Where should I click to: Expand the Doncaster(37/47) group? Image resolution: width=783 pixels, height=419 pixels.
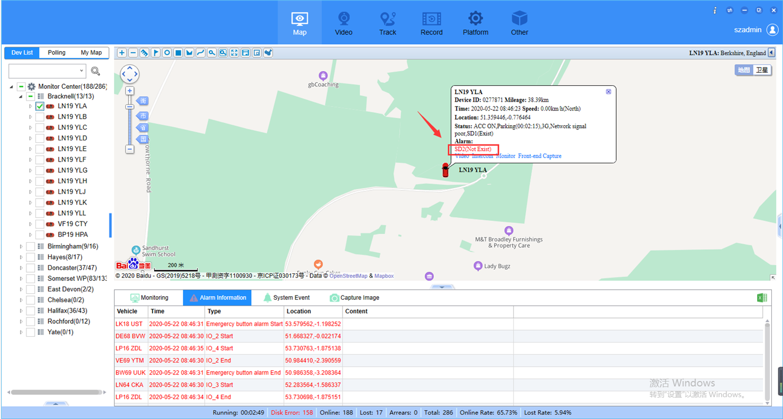[x=21, y=268]
